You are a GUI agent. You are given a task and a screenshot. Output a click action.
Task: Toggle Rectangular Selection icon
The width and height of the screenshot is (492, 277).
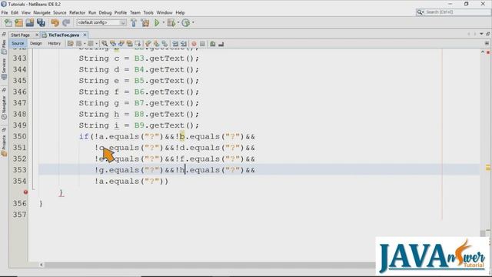(x=138, y=44)
